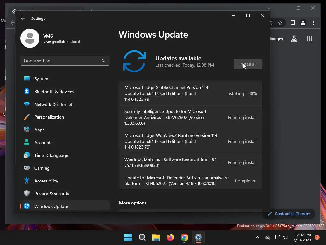The width and height of the screenshot is (326, 245).
Task: Open Search Labs flask icon in Chrome
Action: point(294,39)
